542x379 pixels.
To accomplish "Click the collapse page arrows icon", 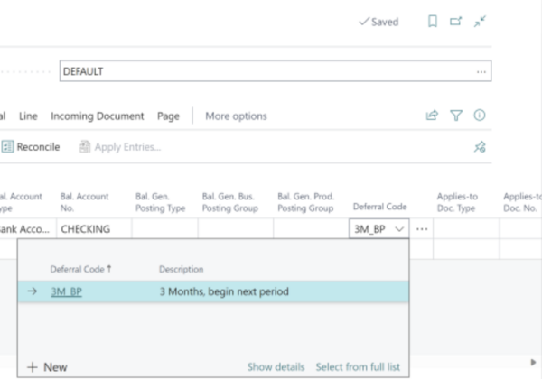I will point(480,22).
